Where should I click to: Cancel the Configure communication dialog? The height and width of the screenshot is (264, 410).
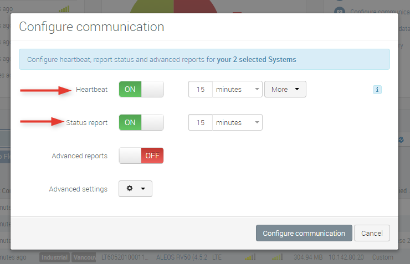pos(372,233)
